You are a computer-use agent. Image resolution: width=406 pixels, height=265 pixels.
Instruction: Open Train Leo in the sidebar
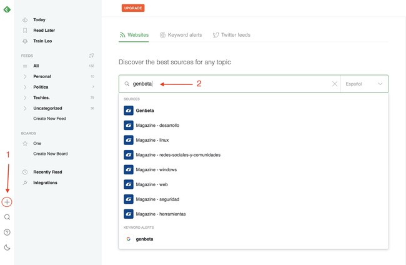point(42,41)
